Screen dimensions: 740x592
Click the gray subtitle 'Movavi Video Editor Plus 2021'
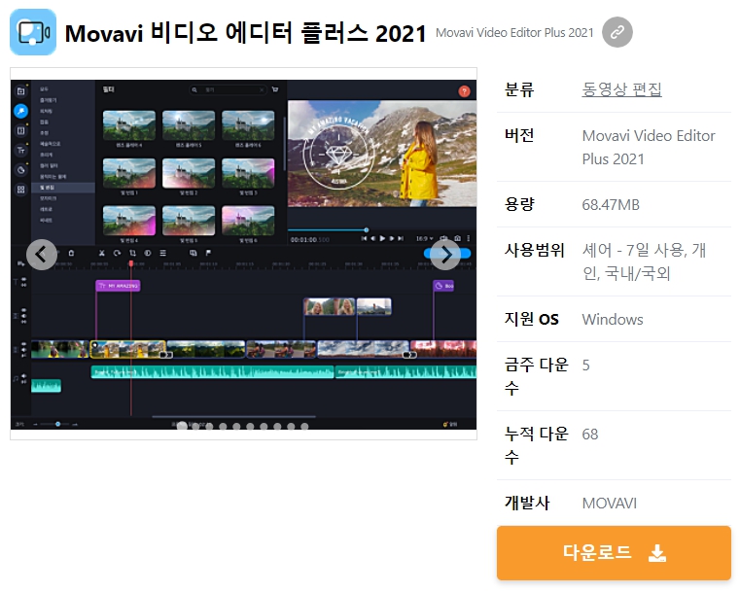pyautogui.click(x=514, y=32)
